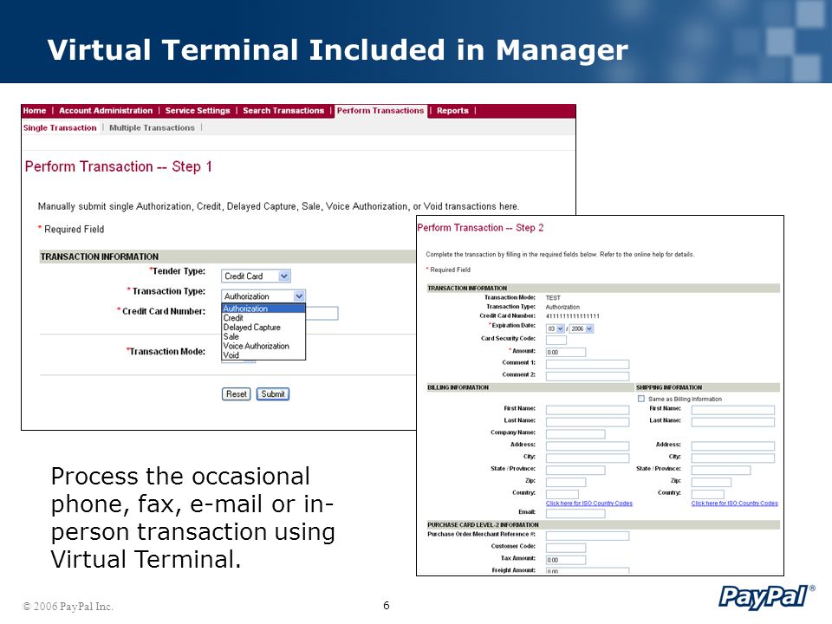Expand the Tender Type dropdown

tap(256, 276)
